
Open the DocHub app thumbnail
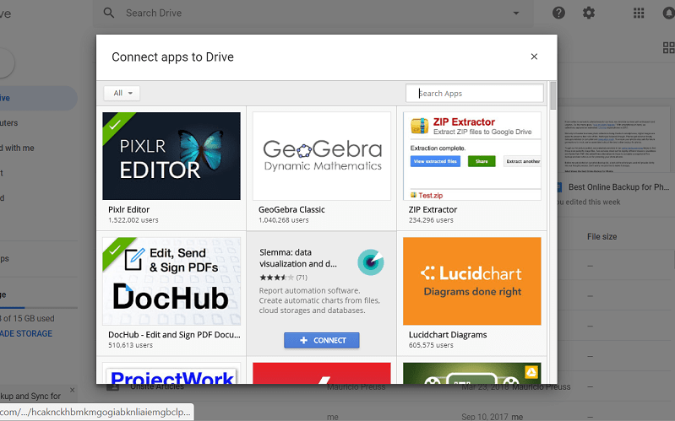(x=171, y=281)
